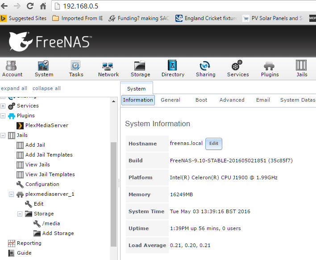316x260 pixels.
Task: Reload the page with refresh icon
Action: [30, 6]
